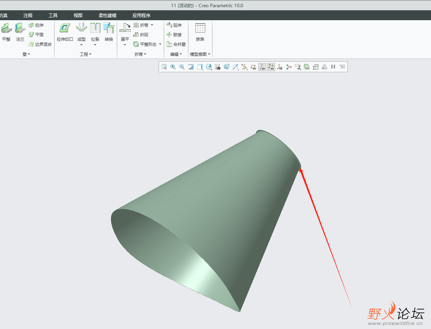Toggle the bend order dimension display icon
Screen dimensions: 431x329
[x=316, y=67]
